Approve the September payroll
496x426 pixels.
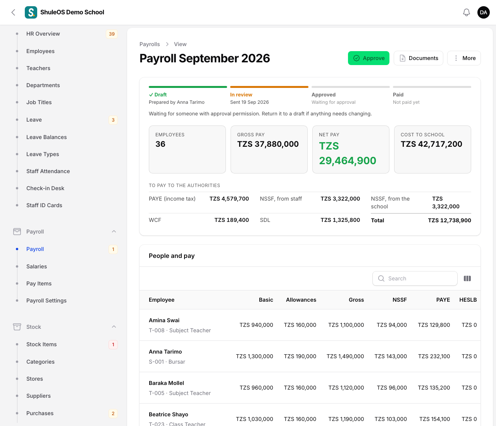point(369,58)
